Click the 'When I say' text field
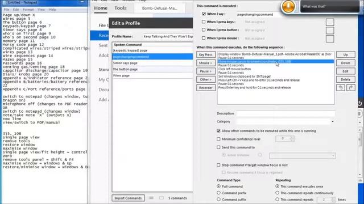Viewport: 364px width, 204px height. (x=258, y=14)
